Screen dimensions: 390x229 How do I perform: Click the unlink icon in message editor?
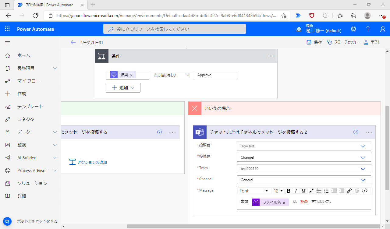[357, 191]
